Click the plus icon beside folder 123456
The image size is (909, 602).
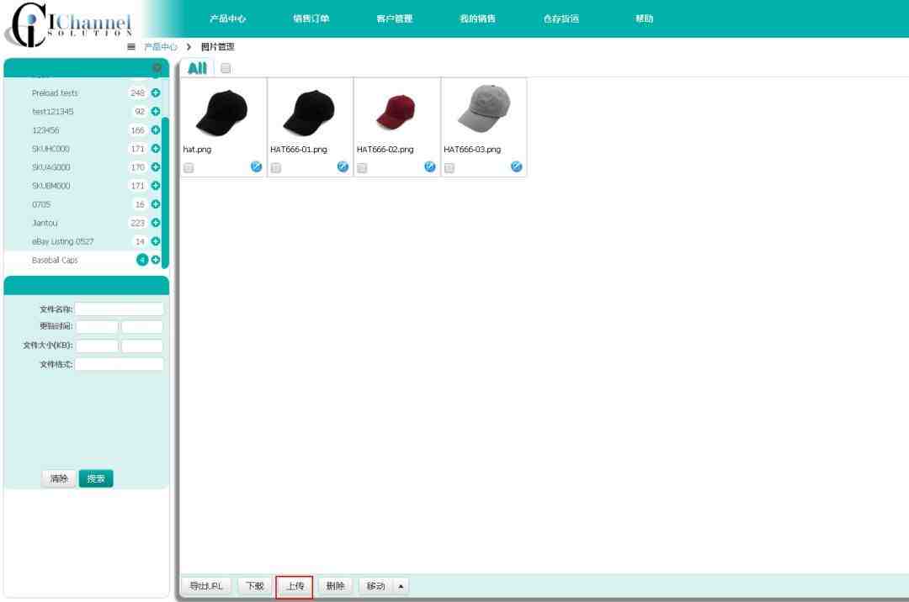coord(156,129)
